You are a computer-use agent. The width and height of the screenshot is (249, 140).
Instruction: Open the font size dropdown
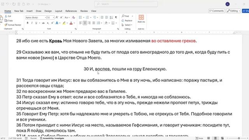[x=54, y=17]
